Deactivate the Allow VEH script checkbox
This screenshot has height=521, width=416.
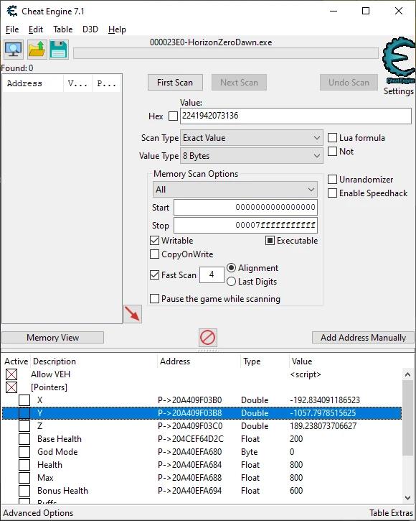(11, 374)
